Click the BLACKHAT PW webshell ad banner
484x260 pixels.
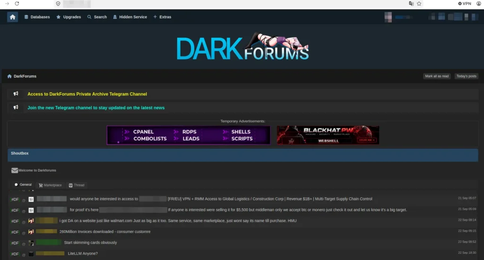(x=328, y=135)
